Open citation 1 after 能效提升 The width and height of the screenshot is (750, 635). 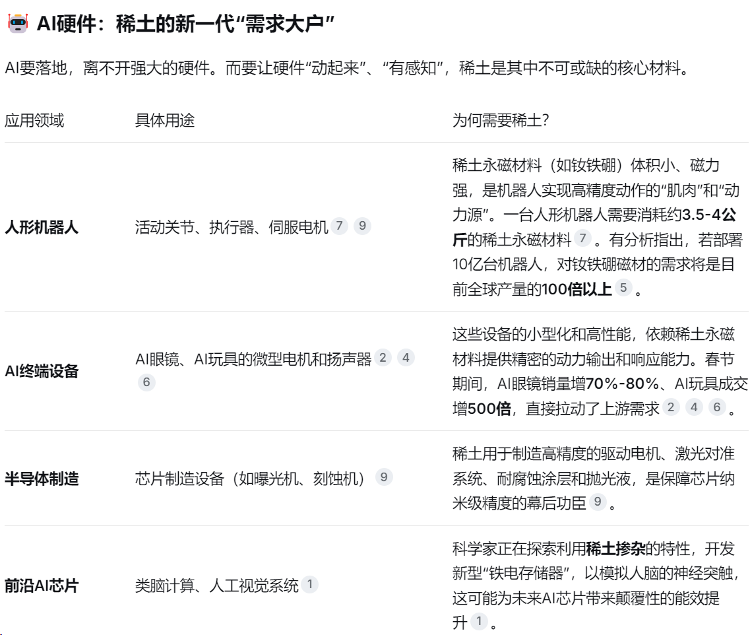point(480,622)
